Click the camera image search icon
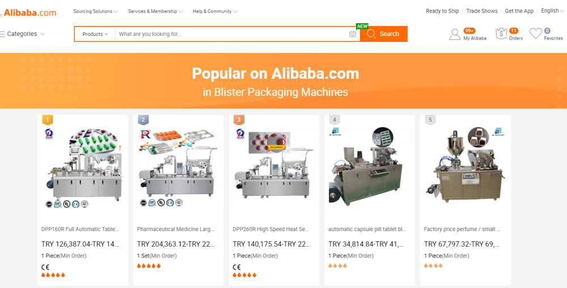The image size is (567, 288). point(353,34)
